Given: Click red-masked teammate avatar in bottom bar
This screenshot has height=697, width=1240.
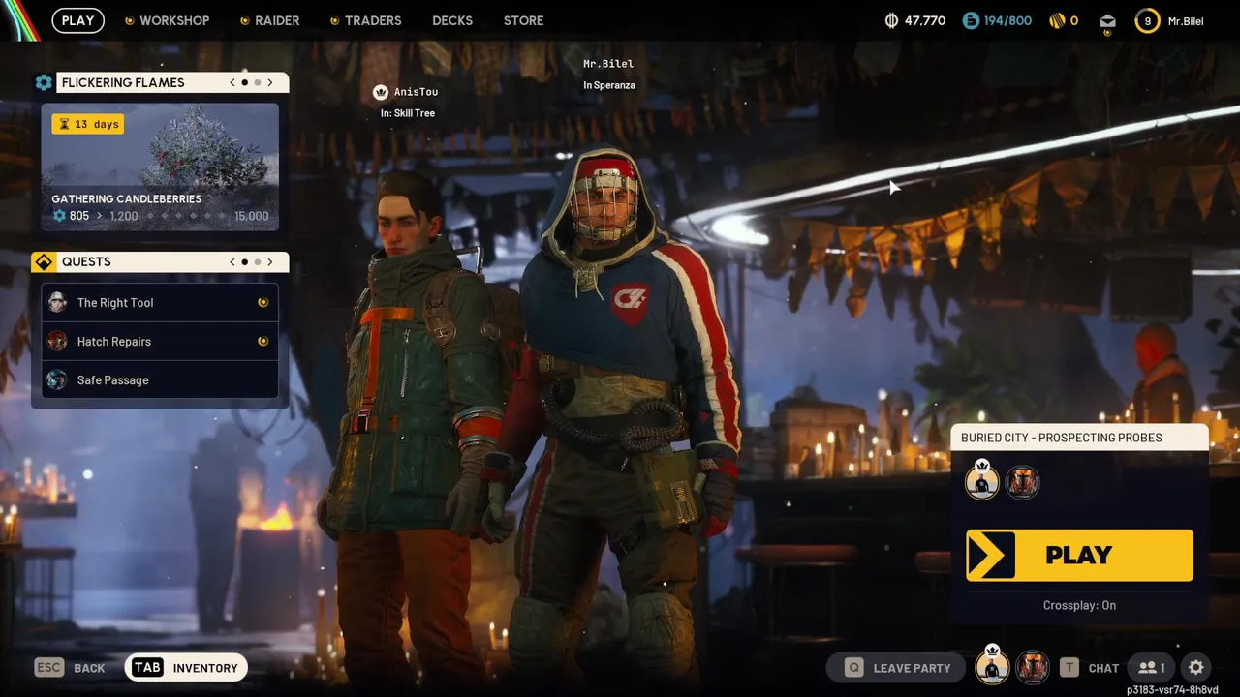Looking at the screenshot, I should click(1032, 667).
